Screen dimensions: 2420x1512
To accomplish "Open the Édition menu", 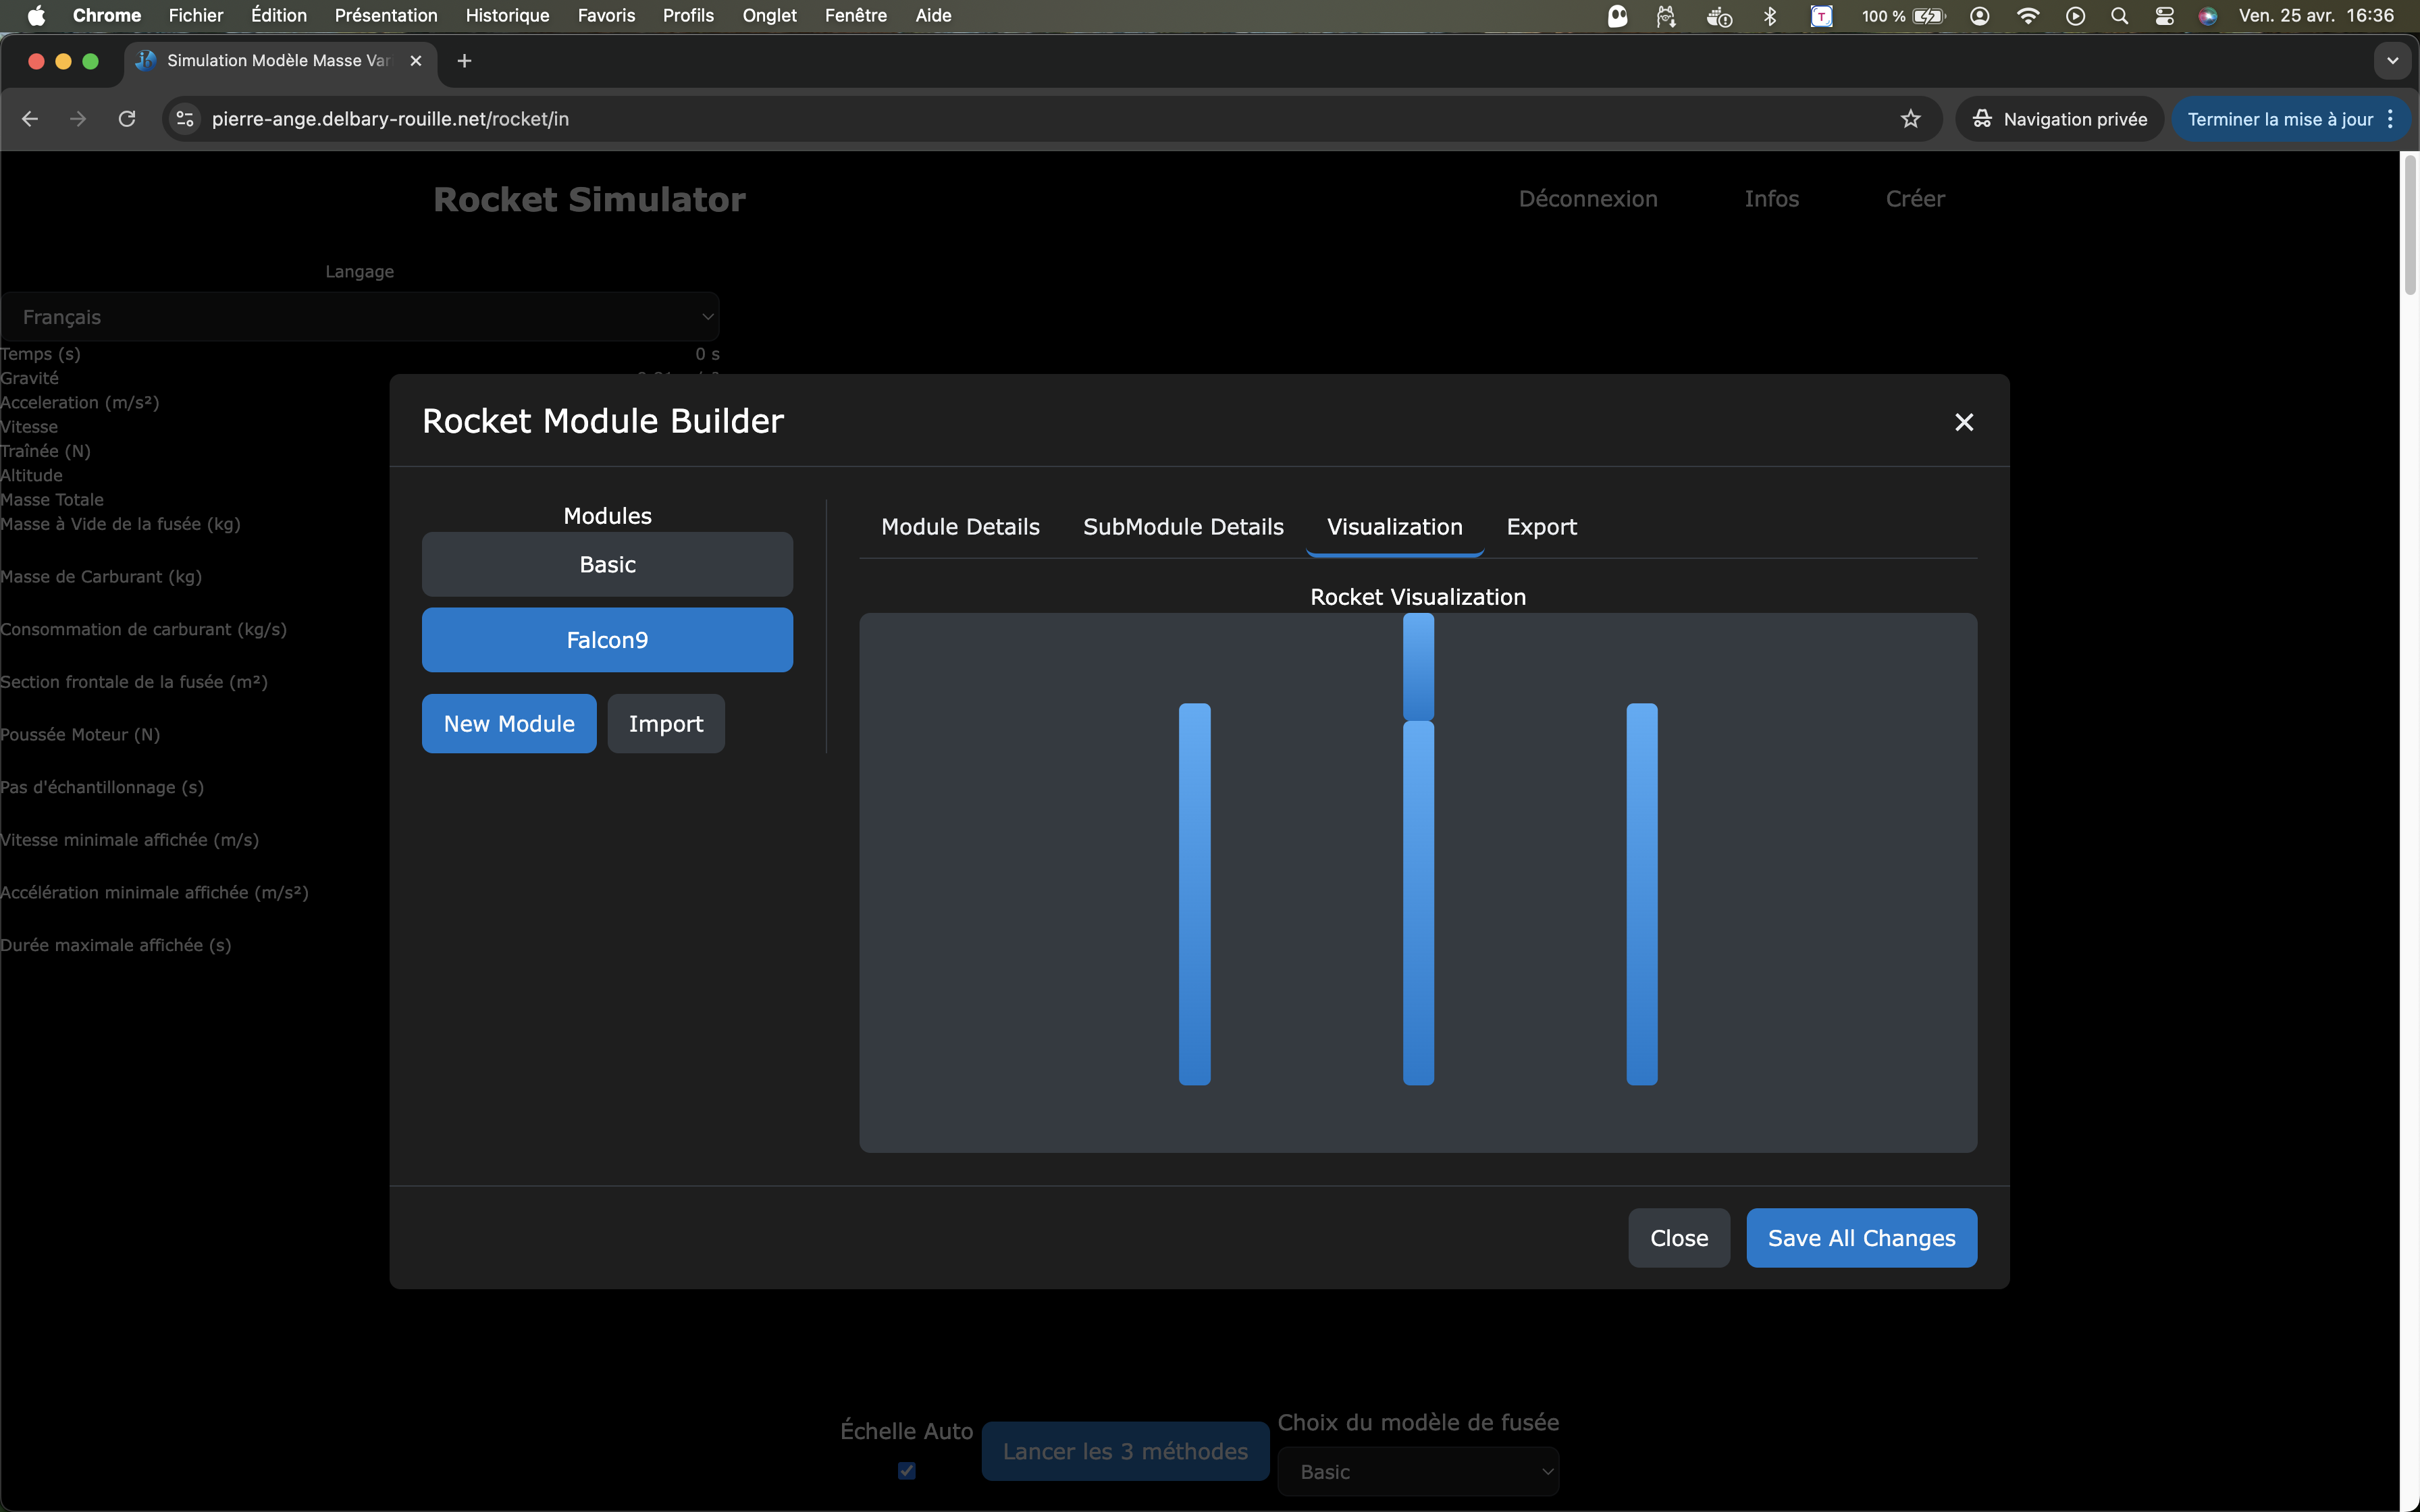I will point(279,15).
